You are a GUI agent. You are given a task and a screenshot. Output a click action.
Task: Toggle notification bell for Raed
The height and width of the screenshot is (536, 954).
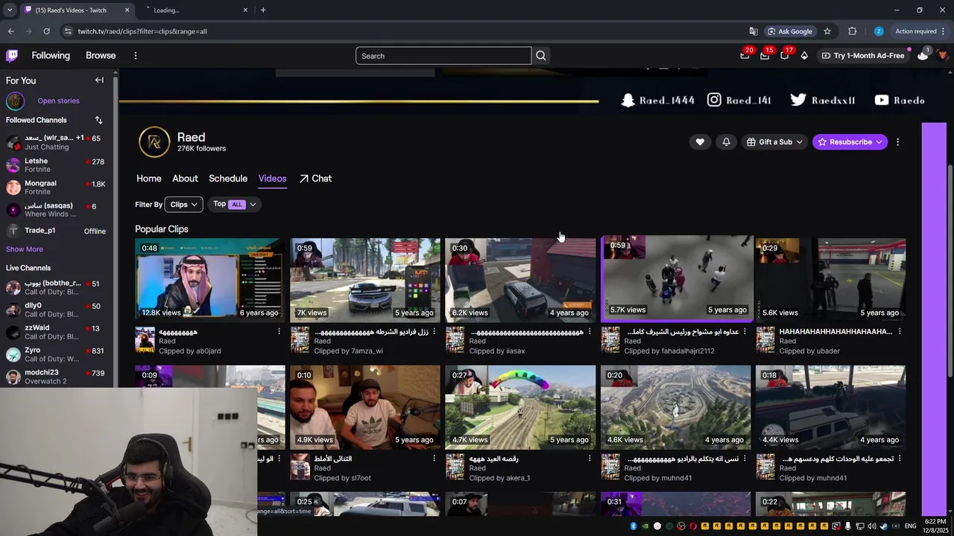click(x=726, y=142)
